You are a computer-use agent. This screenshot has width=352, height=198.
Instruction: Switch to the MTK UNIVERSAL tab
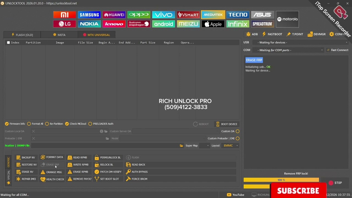click(97, 35)
